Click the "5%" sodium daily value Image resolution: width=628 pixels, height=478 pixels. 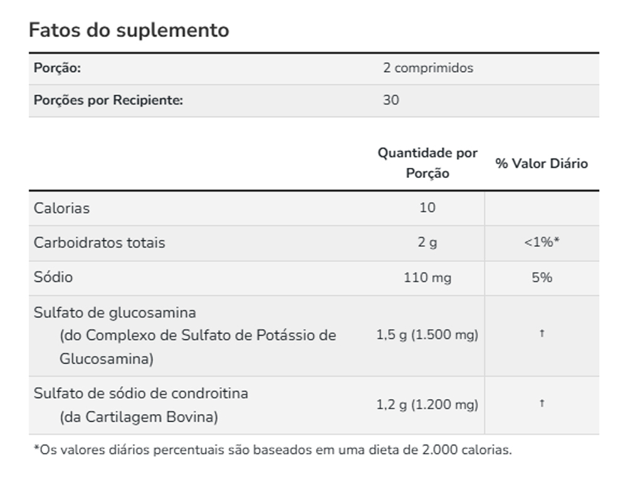[x=542, y=278]
